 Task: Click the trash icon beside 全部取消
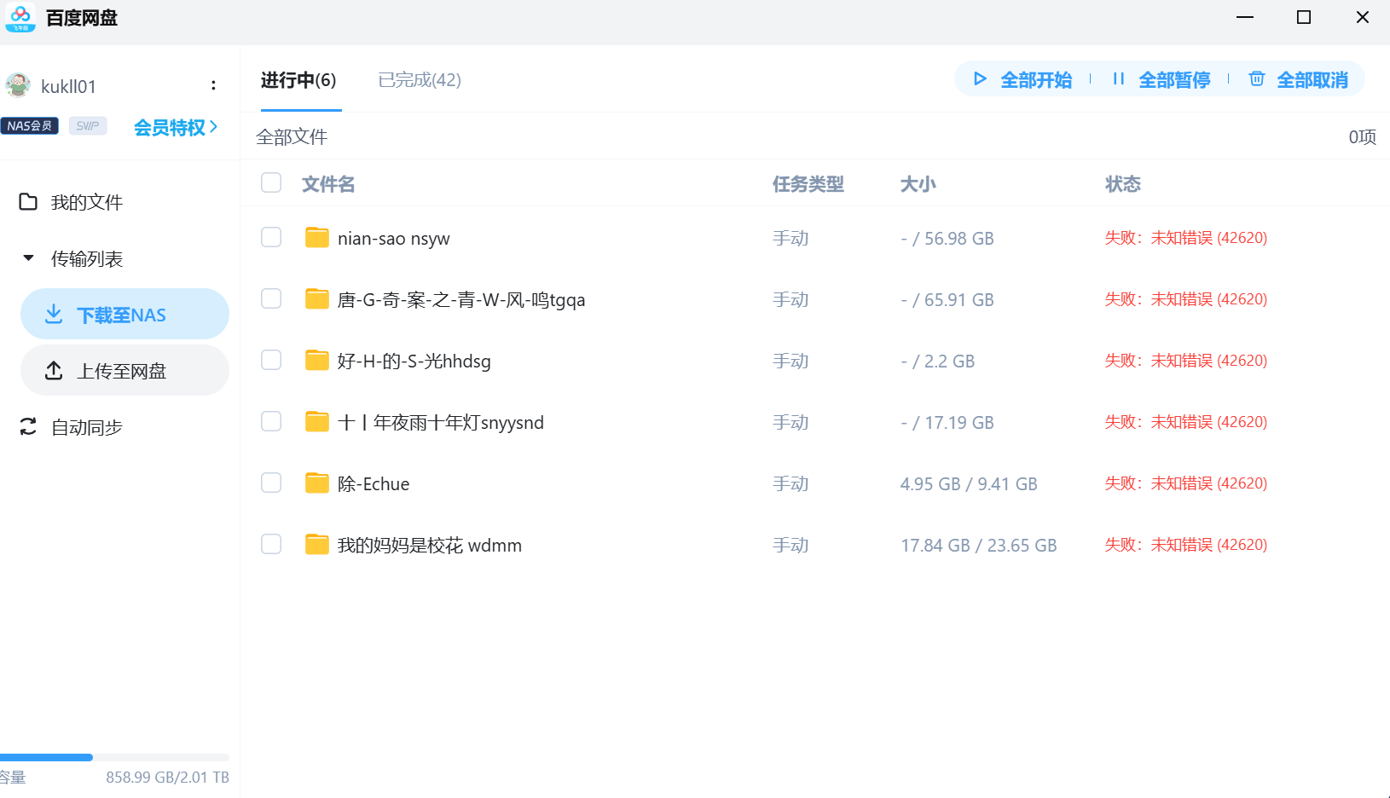coord(1256,79)
